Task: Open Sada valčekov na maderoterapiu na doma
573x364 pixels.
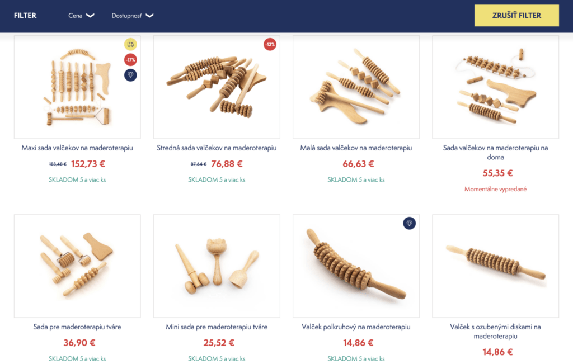Action: click(x=496, y=153)
